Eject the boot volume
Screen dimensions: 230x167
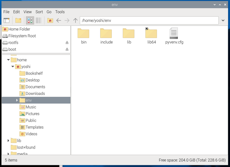(x=67, y=49)
